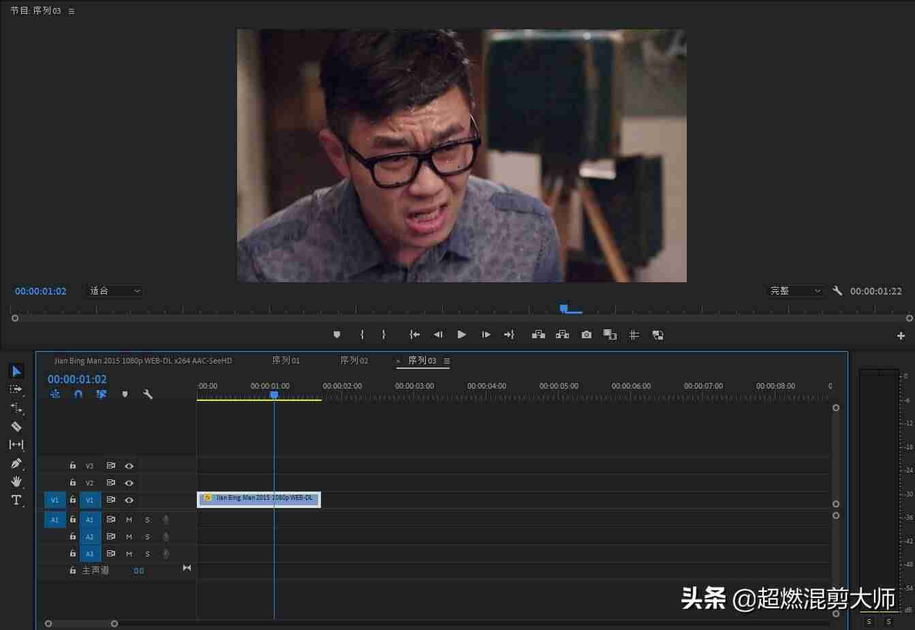Open the Comparison View button
This screenshot has width=915, height=630.
click(x=610, y=335)
